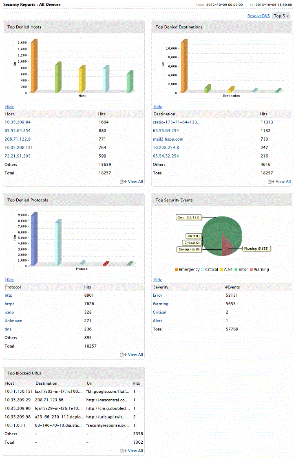
Task: Open the dns protocol link
Action: (x=8, y=329)
